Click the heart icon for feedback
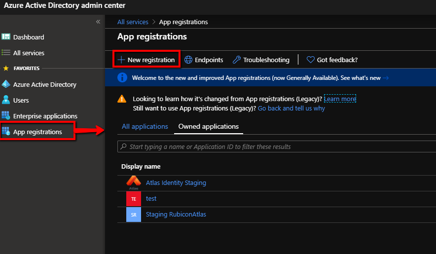Image resolution: width=436 pixels, height=254 pixels. (310, 60)
